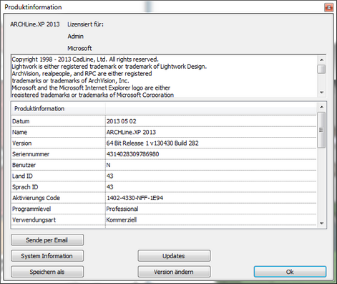This screenshot has height=284, width=337.
Task: Close the Produktinformation dialog
Action: [328, 7]
